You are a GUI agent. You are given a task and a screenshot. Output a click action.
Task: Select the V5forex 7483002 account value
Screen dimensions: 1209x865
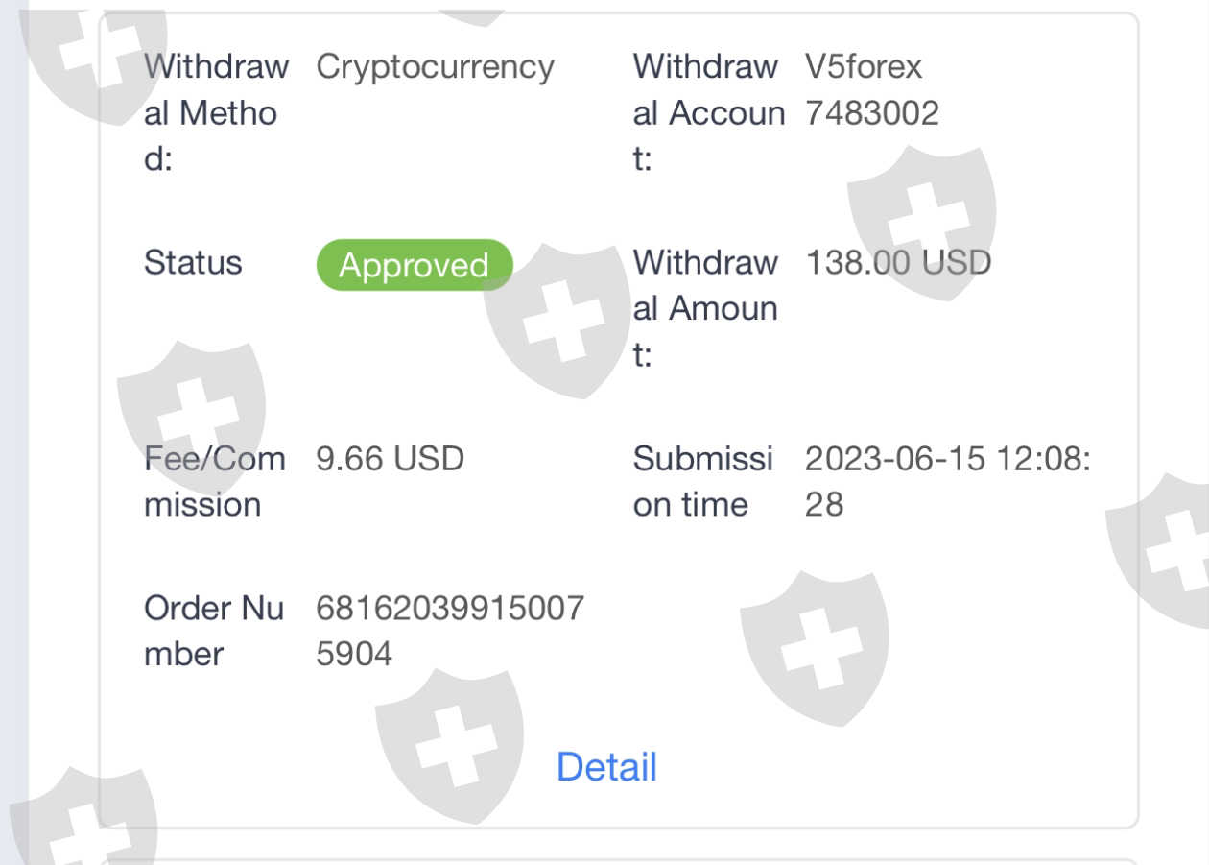click(872, 90)
